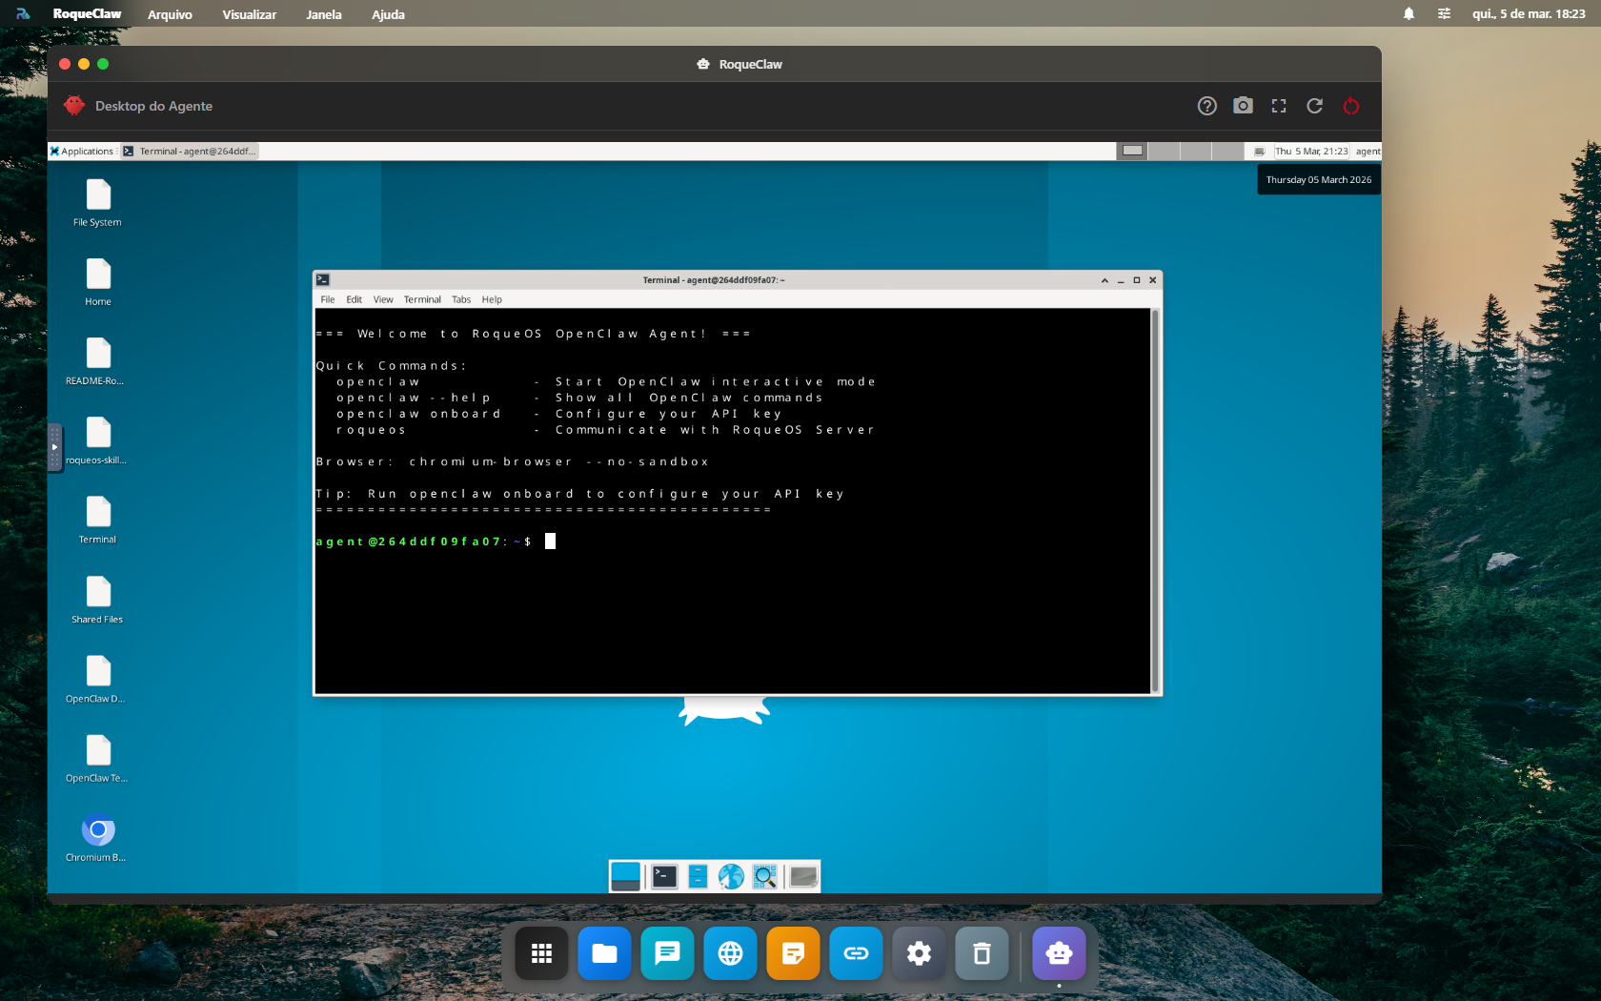Open the Terminal menu in the terminal menubar
Screen dimensions: 1601x1001
click(422, 299)
